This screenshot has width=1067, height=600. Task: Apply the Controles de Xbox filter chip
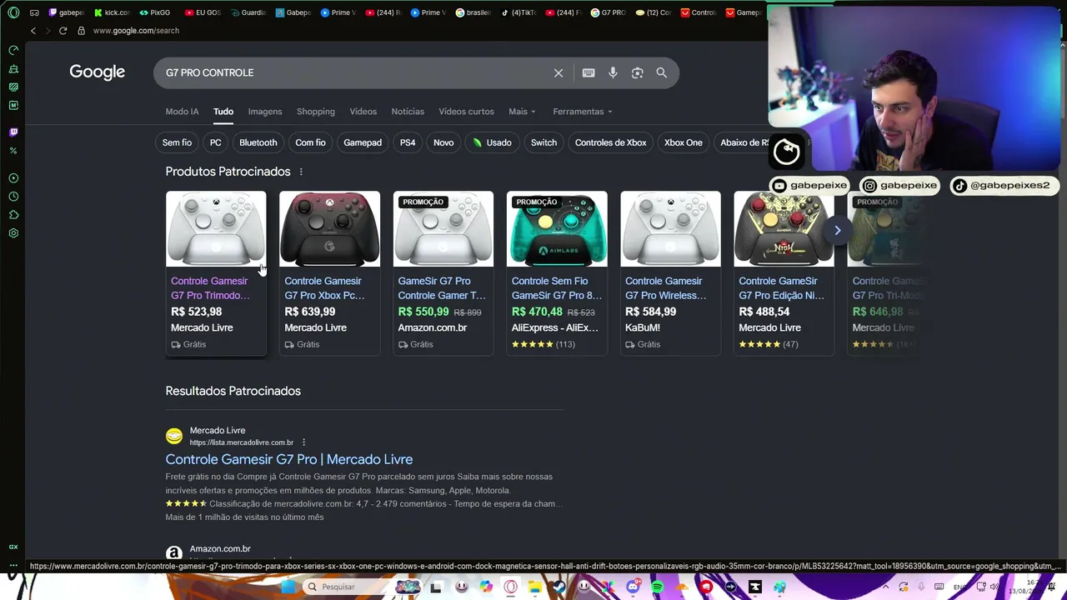[x=610, y=142]
